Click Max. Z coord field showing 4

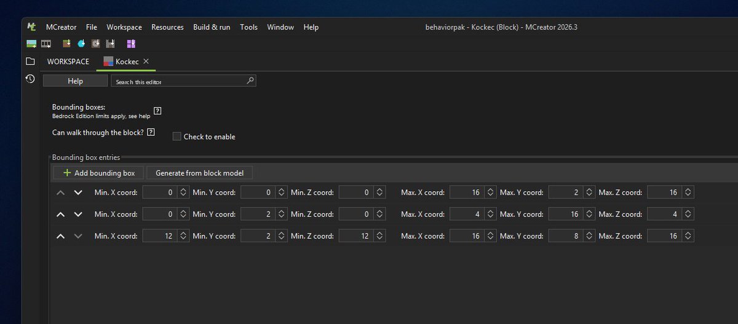pyautogui.click(x=665, y=214)
